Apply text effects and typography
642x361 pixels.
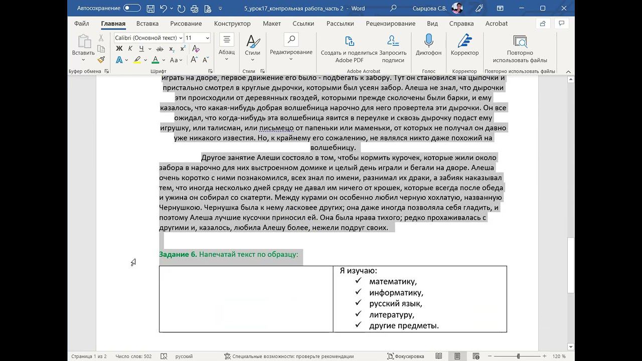(119, 60)
